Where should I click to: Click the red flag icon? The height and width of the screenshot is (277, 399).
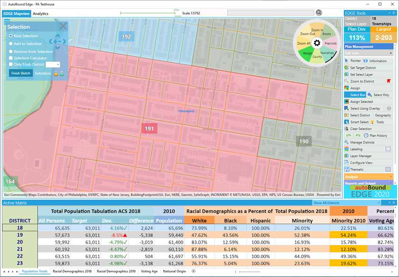point(389,81)
